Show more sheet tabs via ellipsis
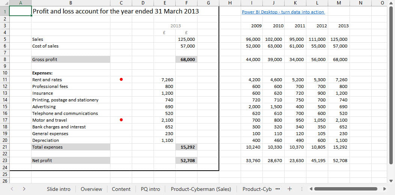 point(277,189)
